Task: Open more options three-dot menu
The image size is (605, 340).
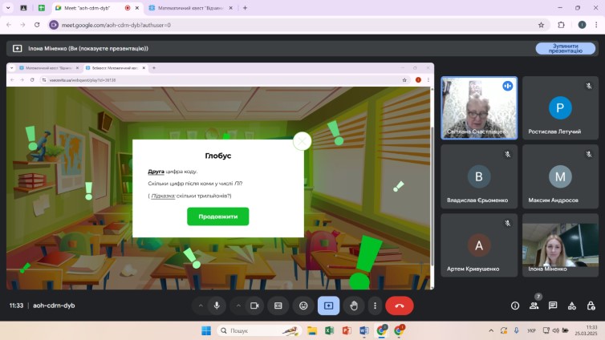Action: click(x=375, y=306)
